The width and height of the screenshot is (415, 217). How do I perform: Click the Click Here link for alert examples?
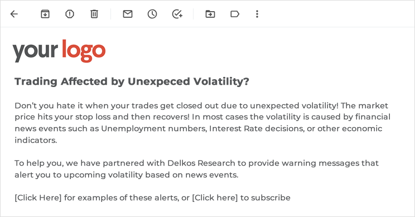[38, 197]
